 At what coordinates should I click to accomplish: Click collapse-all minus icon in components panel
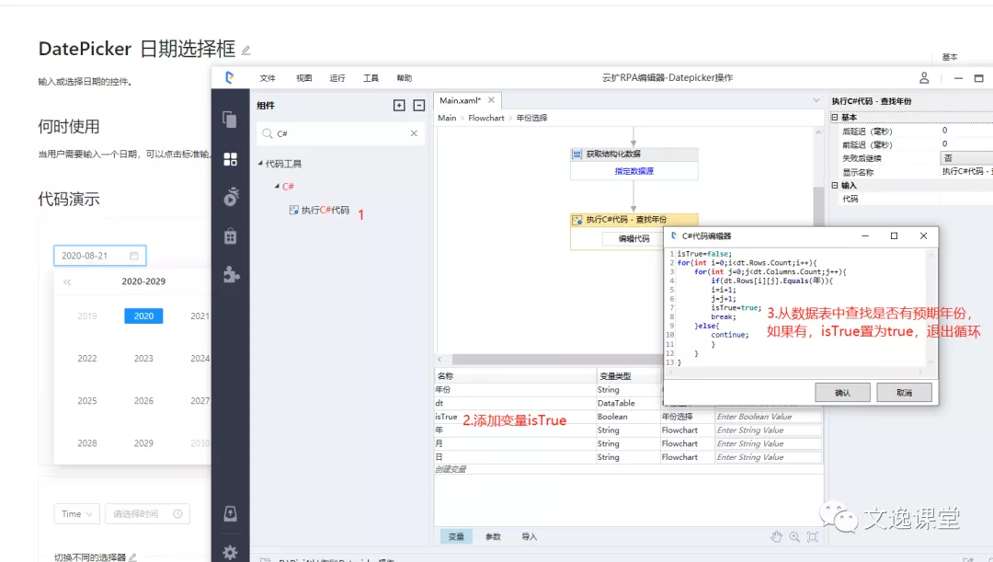click(x=418, y=106)
